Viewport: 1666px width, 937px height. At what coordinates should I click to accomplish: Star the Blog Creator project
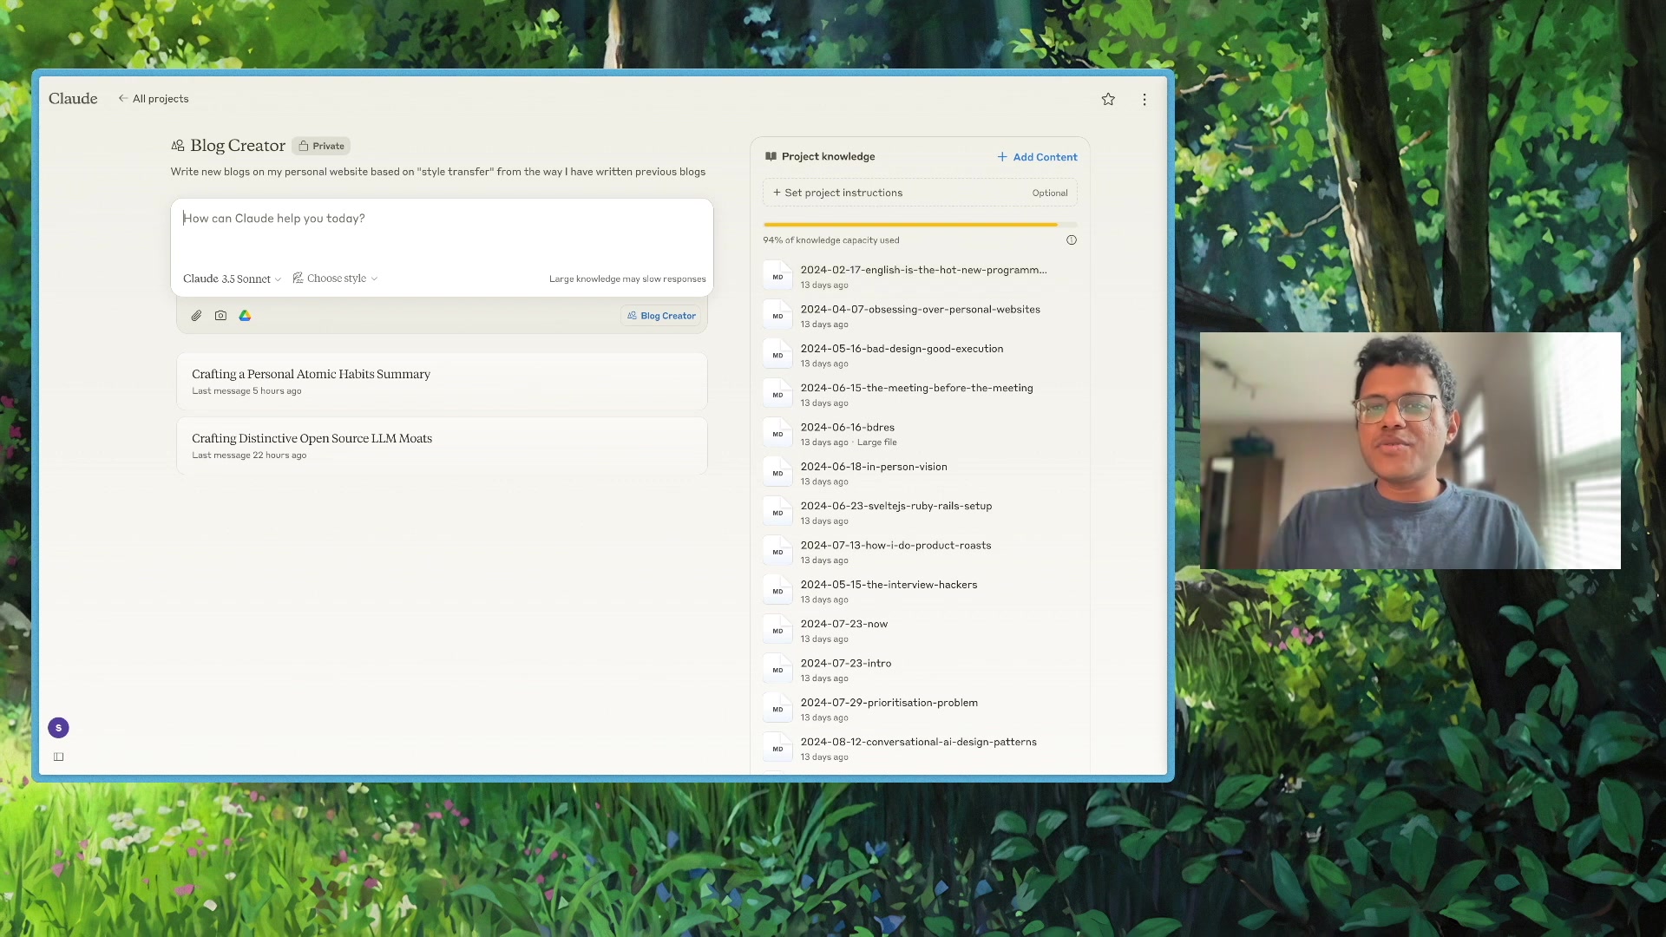point(1108,99)
